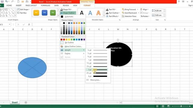Viewport: 193px width, 108px height.
Task: Apply the blue Abc shape style
Action: click(45, 13)
